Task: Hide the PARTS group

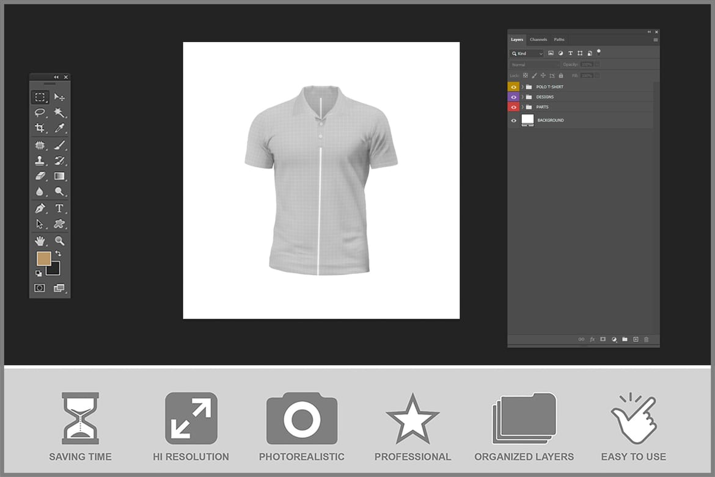Action: click(513, 107)
